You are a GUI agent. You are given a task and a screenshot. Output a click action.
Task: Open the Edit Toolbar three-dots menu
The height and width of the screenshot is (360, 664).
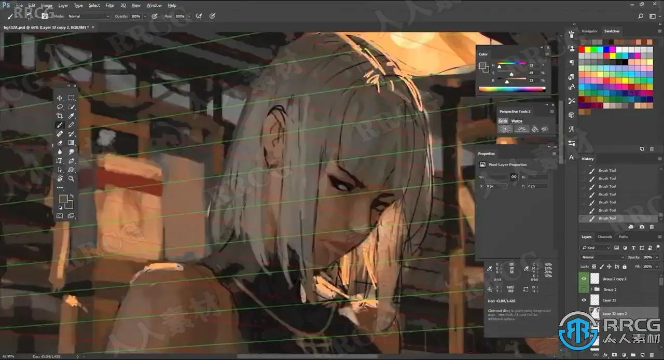(x=60, y=188)
